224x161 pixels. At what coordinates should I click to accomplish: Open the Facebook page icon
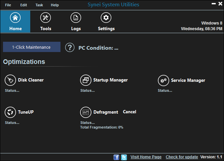coord(116,157)
